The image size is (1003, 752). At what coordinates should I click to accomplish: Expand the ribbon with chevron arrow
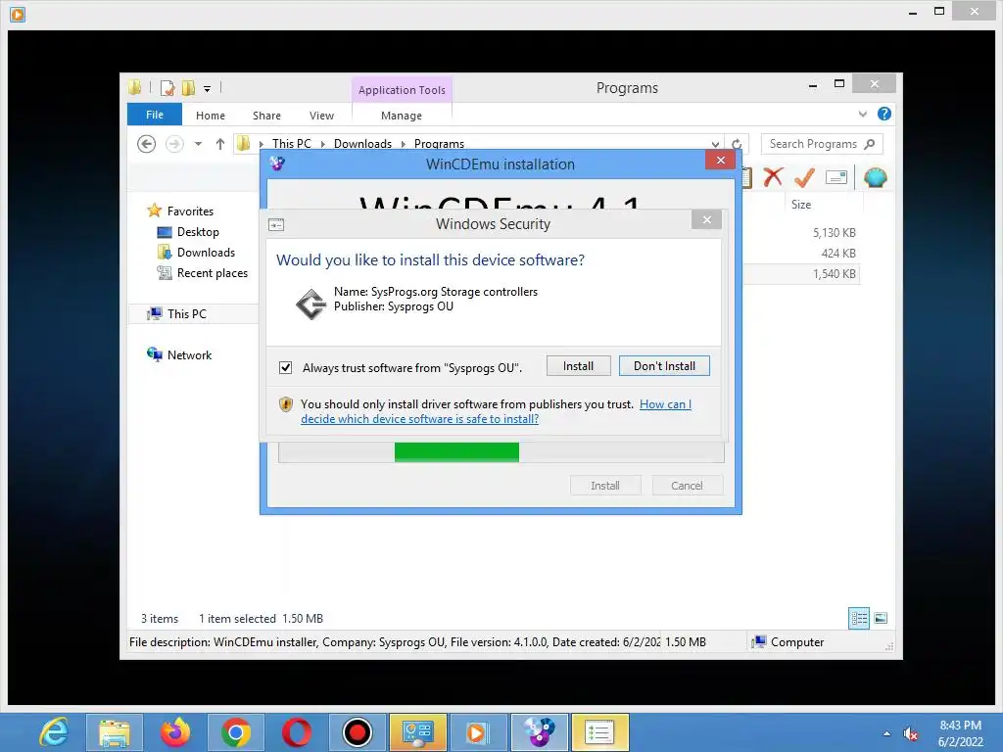[x=862, y=114]
